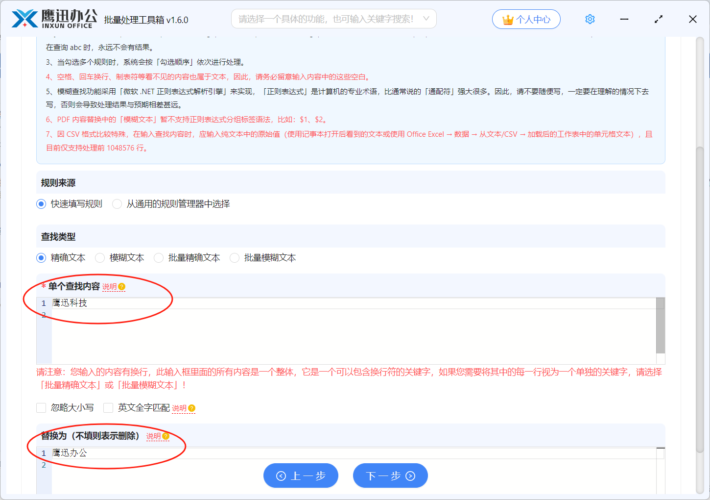Go back with 上一步 button
This screenshot has height=500, width=710.
pyautogui.click(x=301, y=475)
